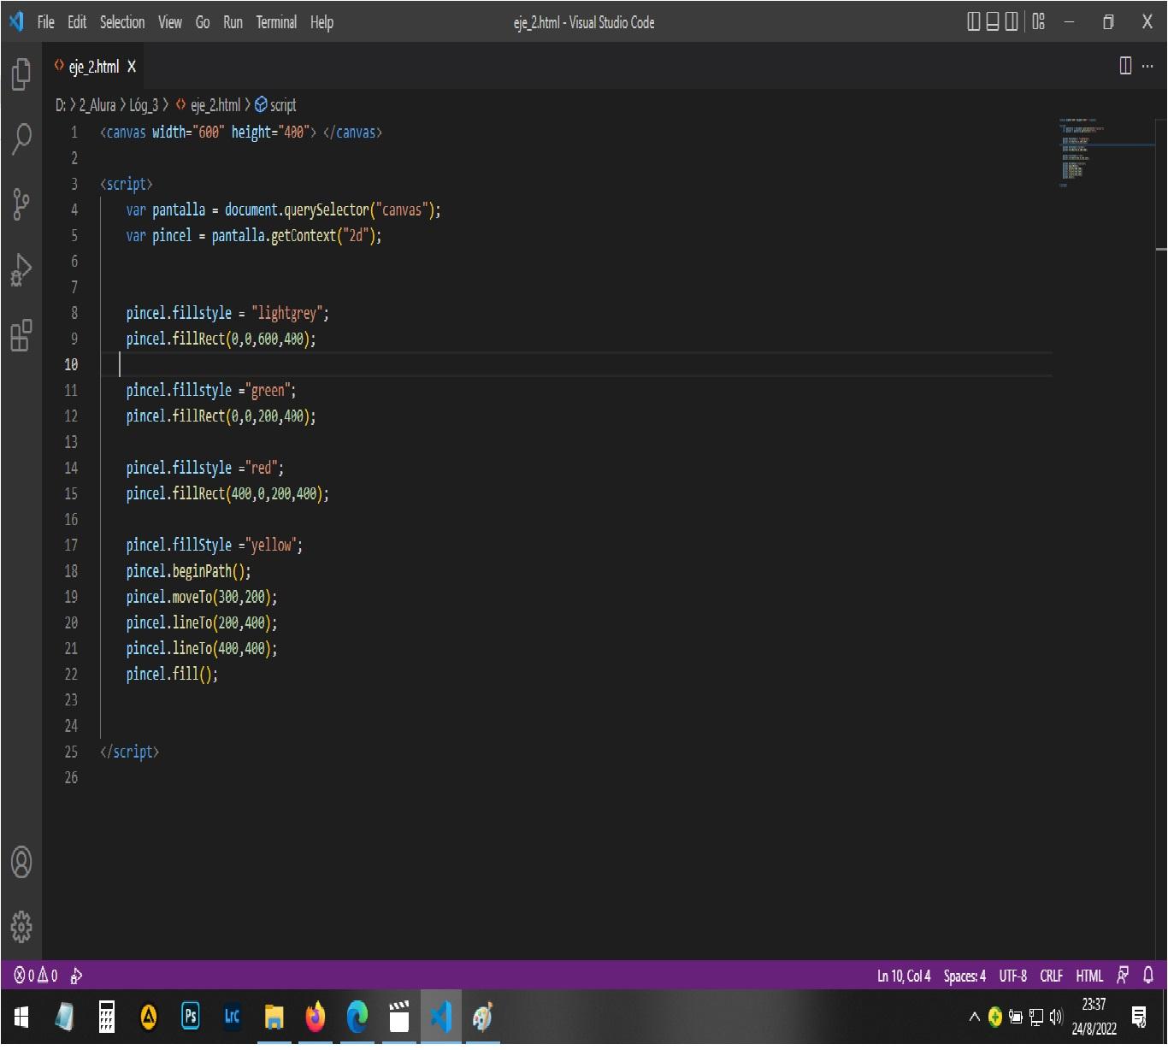Click line number 17 in the gutter

(x=71, y=545)
